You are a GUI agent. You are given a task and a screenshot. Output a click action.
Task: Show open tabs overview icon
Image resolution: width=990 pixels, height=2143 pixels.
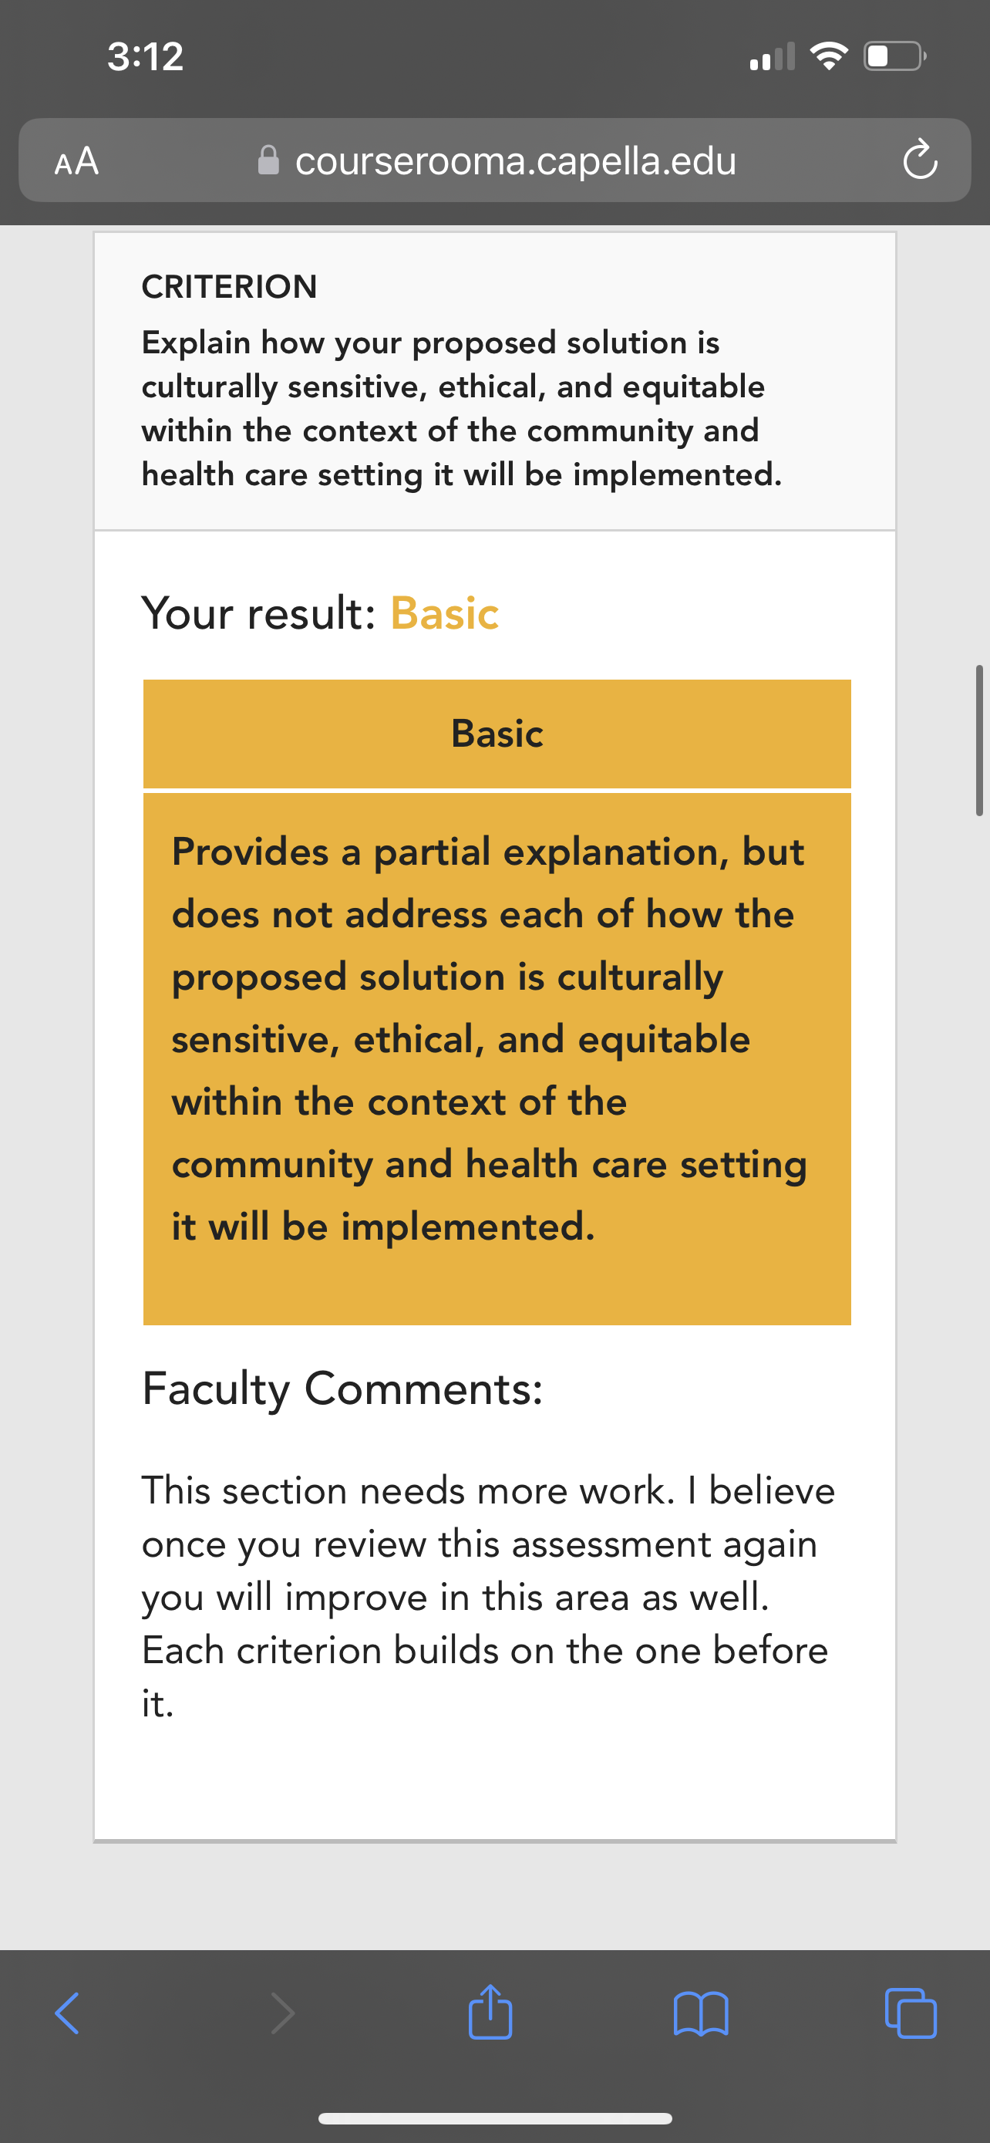pos(911,2013)
